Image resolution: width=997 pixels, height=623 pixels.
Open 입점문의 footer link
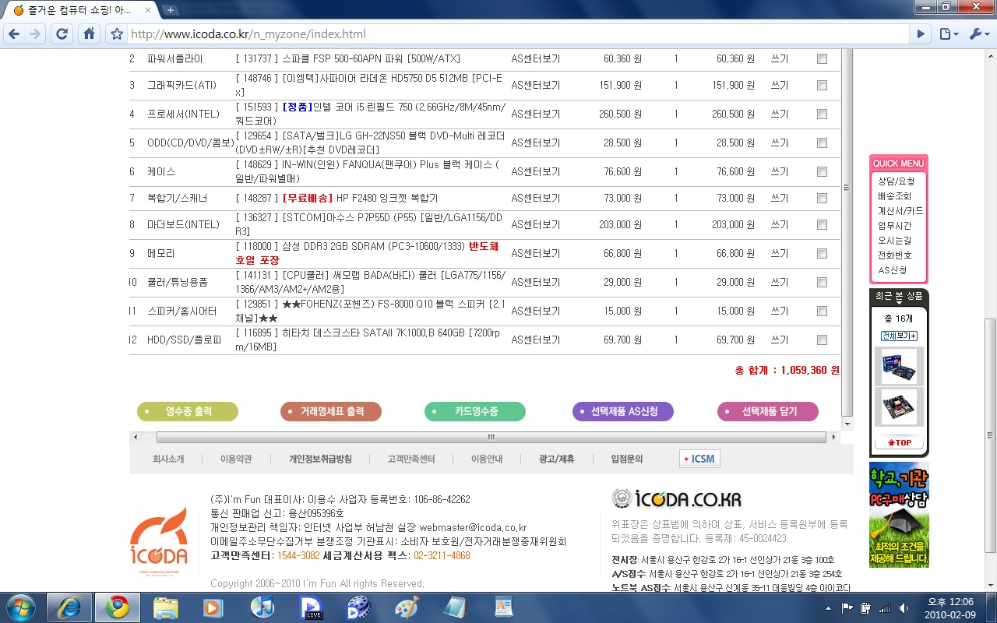pyautogui.click(x=627, y=459)
